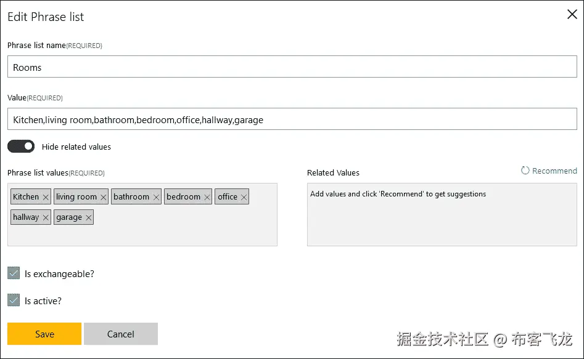
Task: Click the Recommend refresh icon
Action: [525, 171]
